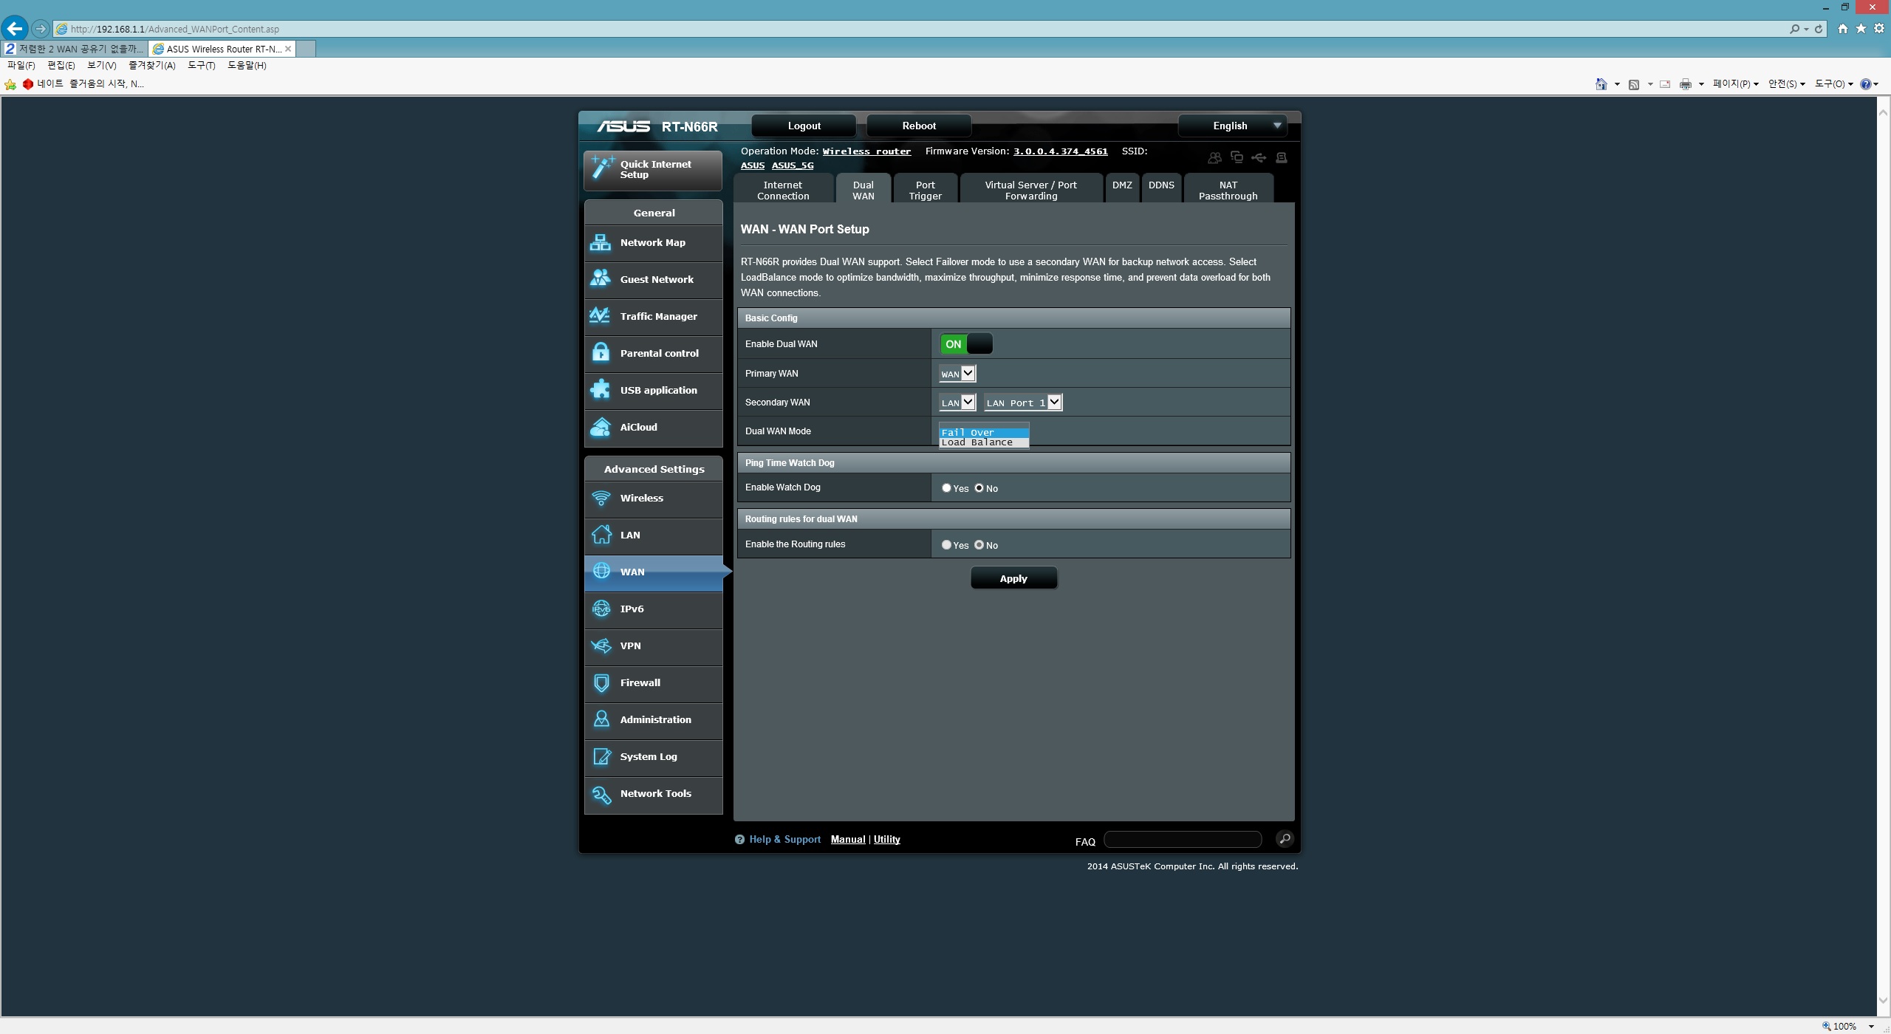1891x1034 pixels.
Task: Expand the 안전(S) command bar menu
Action: pos(1786,84)
